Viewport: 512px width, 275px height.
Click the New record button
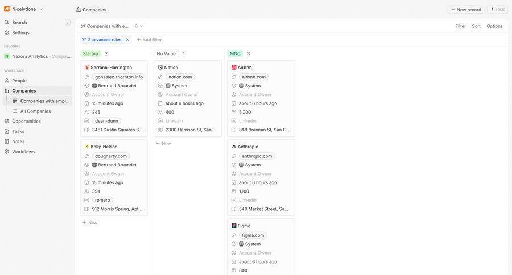click(466, 10)
